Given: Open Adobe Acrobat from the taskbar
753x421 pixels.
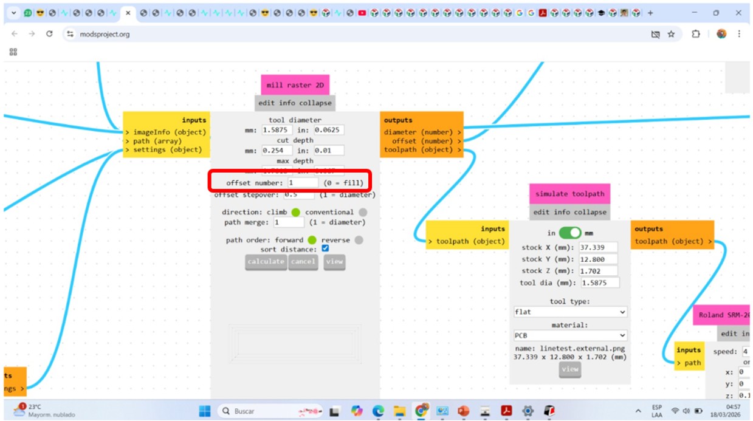Looking at the screenshot, I should click(506, 411).
